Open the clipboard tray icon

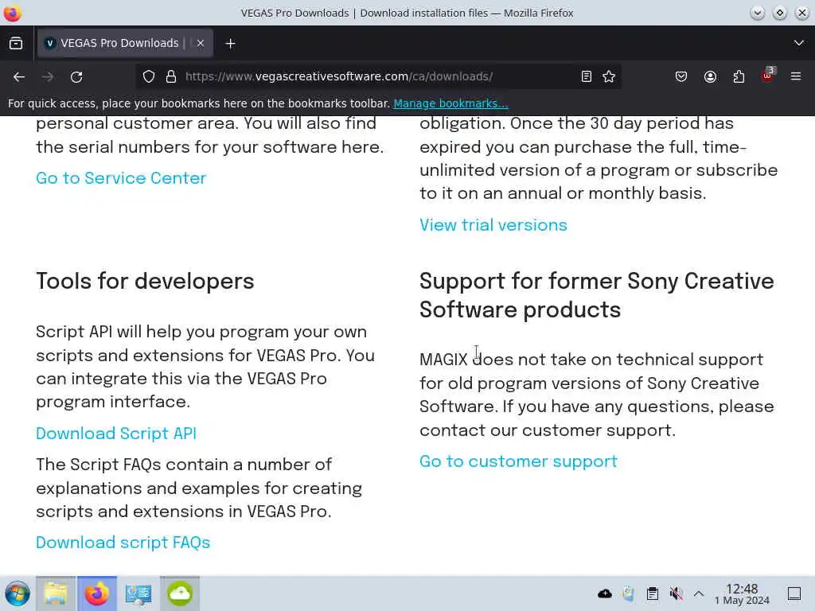pyautogui.click(x=653, y=593)
